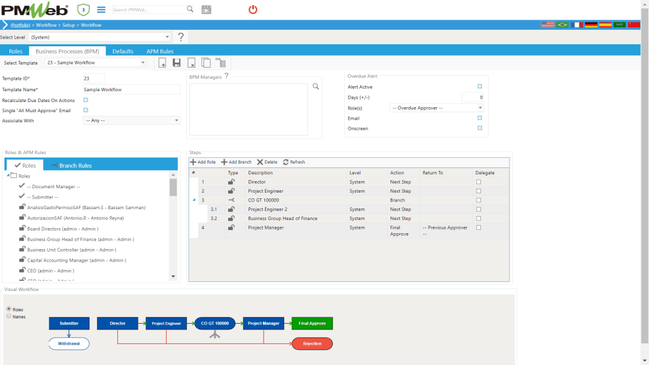The height and width of the screenshot is (365, 649).
Task: Click the red Rejection node in the diagram
Action: (x=312, y=343)
